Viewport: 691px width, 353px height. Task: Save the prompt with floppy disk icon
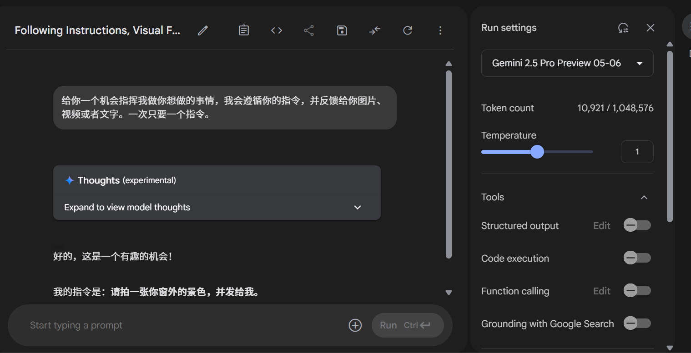[x=342, y=30]
